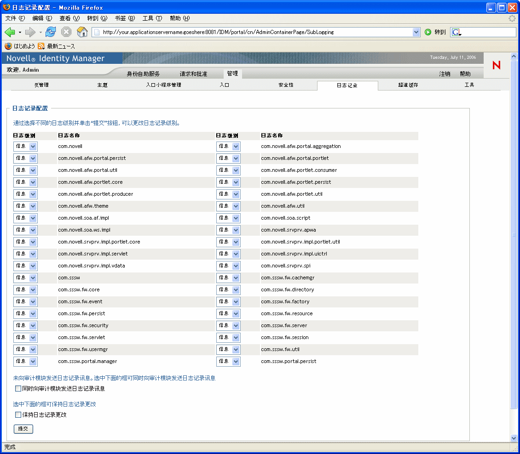
Task: Open the 转到 (G) menu
Action: tap(97, 18)
